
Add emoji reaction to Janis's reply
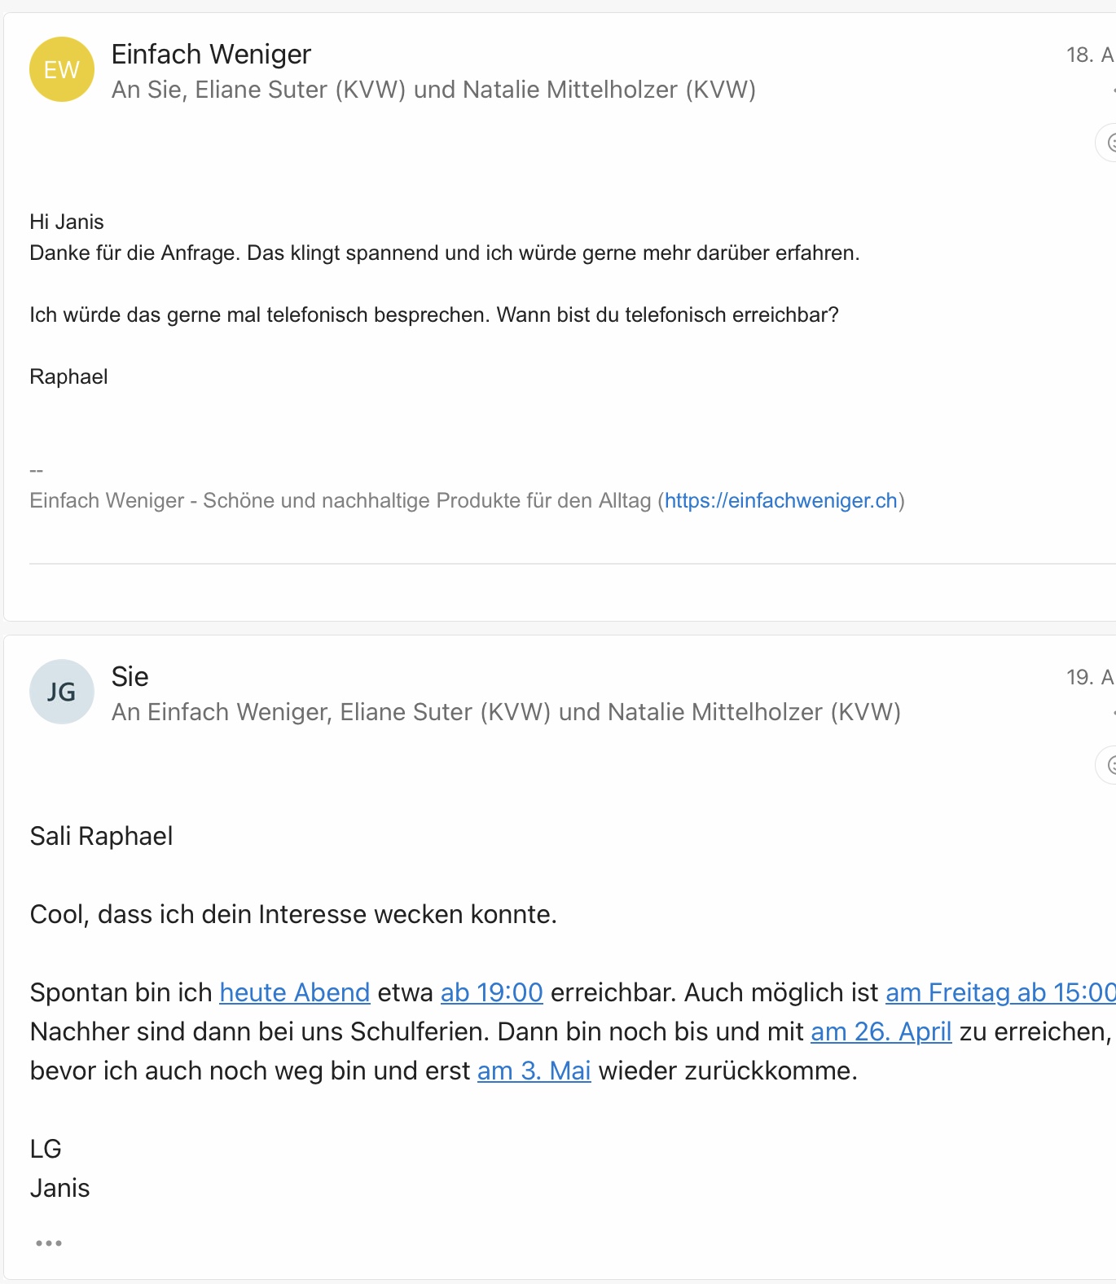point(1109,765)
